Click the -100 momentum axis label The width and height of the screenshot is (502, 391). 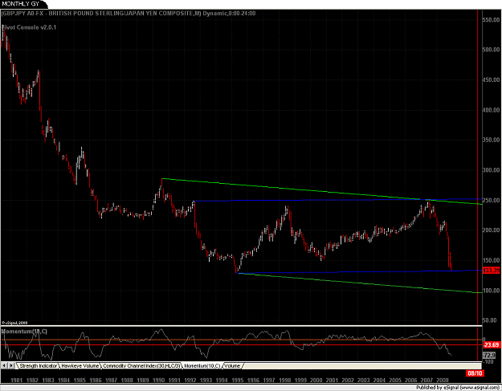(x=488, y=361)
